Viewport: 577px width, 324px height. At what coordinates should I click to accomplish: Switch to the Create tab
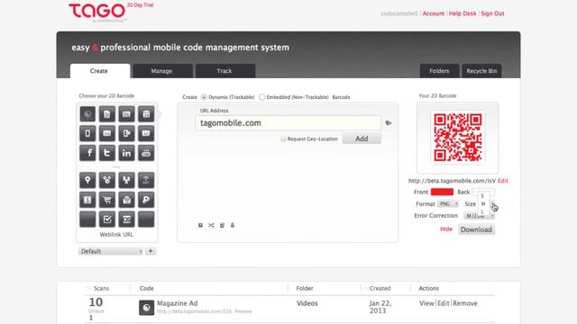99,71
